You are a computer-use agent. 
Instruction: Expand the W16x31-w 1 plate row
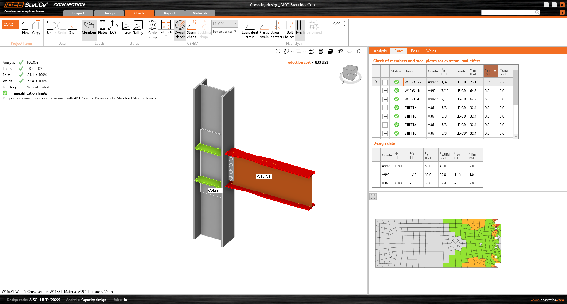pos(385,82)
